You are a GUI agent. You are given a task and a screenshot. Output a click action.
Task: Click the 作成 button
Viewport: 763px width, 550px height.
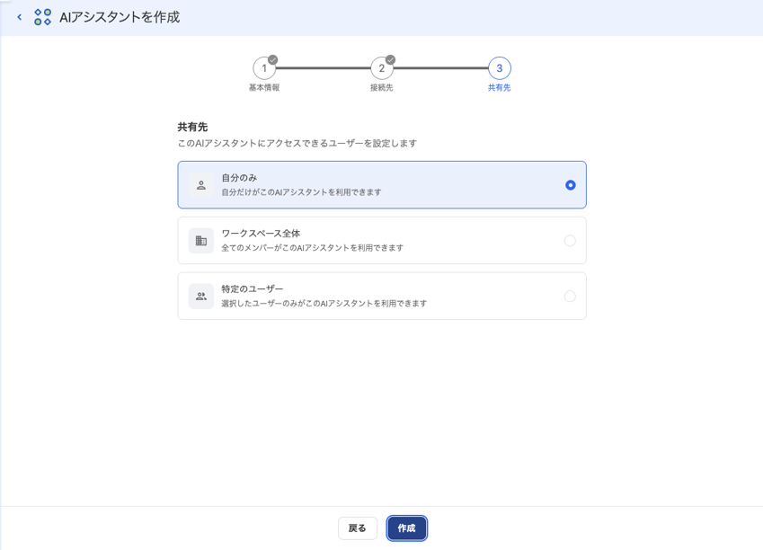[407, 528]
